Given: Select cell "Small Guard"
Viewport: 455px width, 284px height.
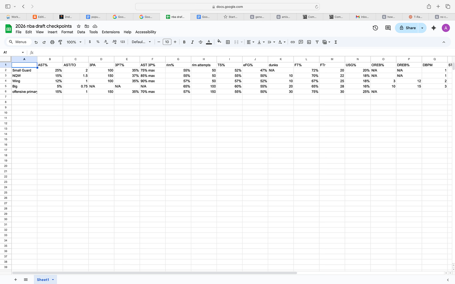Looking at the screenshot, I should tap(24, 70).
